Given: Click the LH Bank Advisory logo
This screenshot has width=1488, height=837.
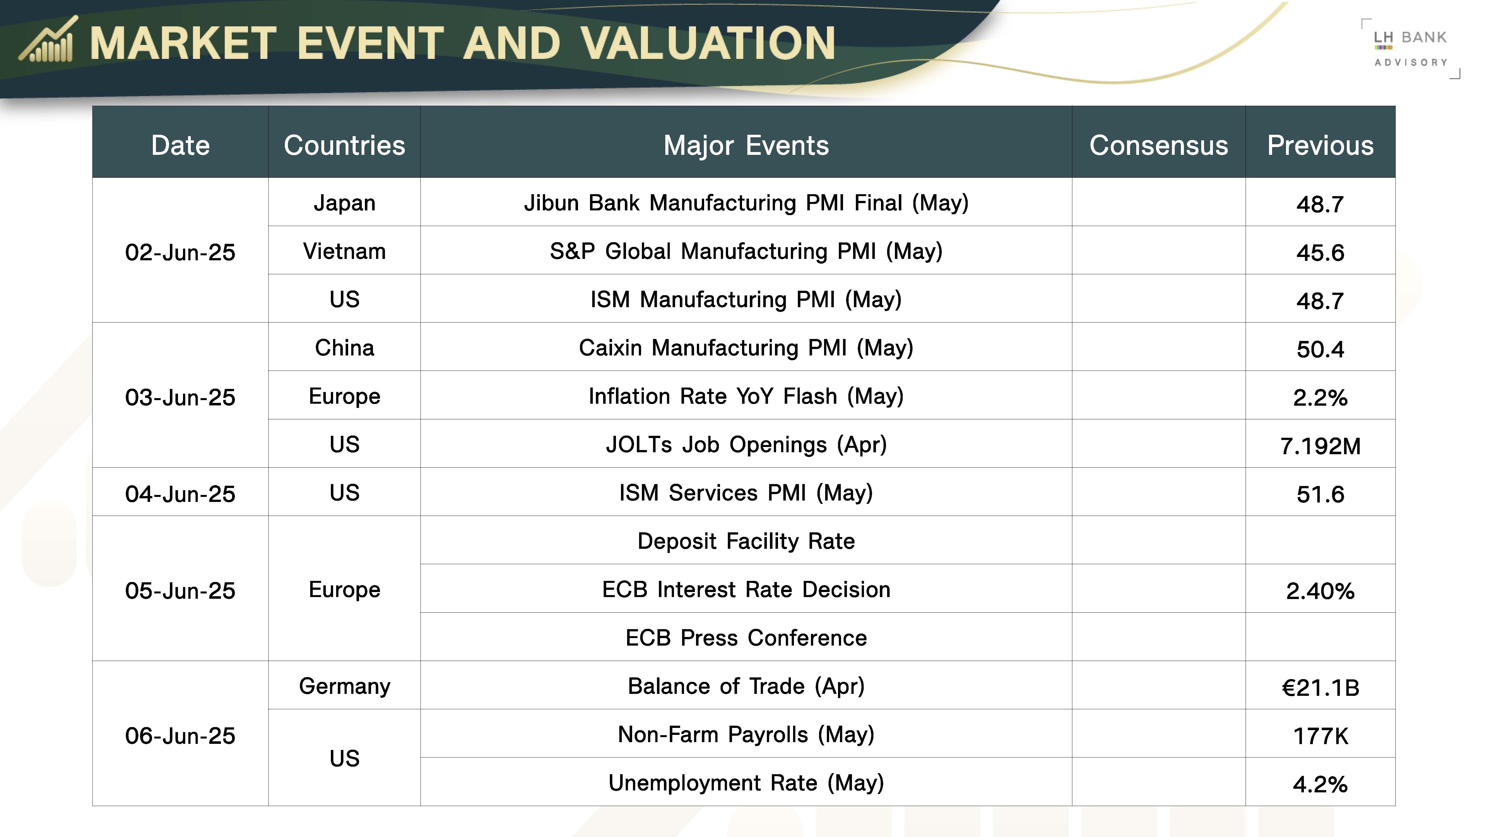Looking at the screenshot, I should 1411,49.
